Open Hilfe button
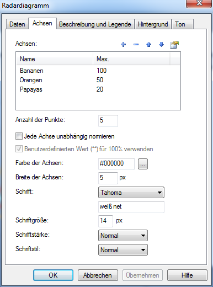Viewport: 213px width, 287px height. [x=187, y=275]
